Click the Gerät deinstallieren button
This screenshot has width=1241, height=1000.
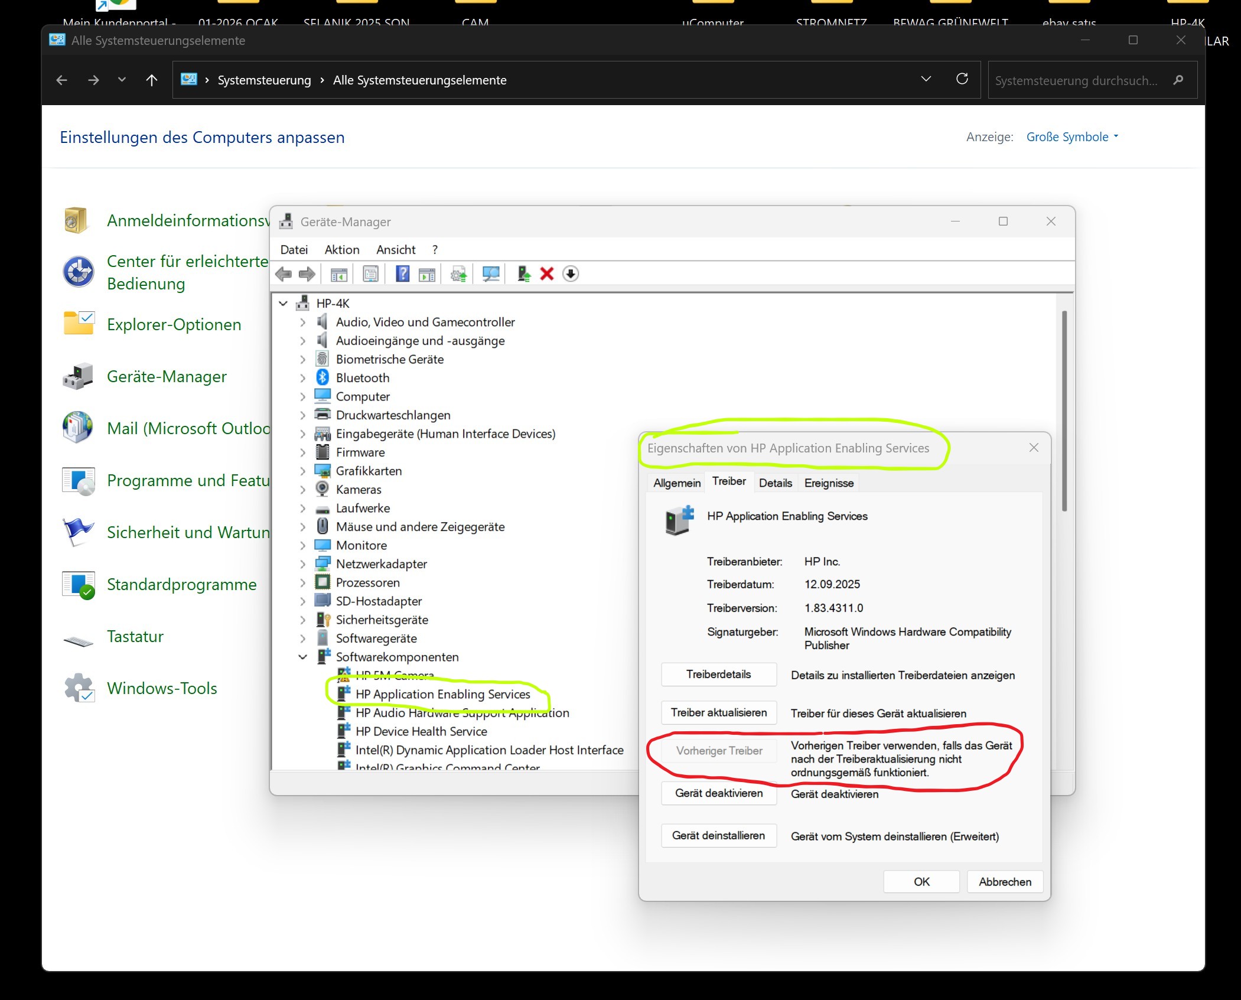tap(718, 836)
